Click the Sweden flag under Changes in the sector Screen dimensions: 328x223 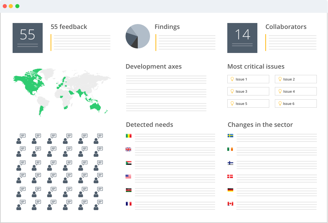(230, 136)
